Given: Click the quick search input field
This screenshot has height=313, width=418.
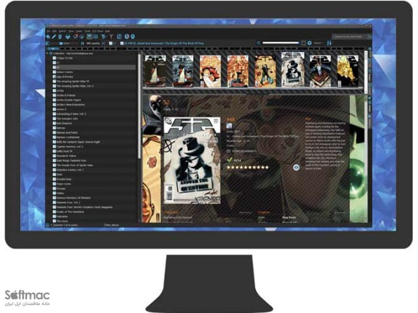Looking at the screenshot, I should (349, 37).
